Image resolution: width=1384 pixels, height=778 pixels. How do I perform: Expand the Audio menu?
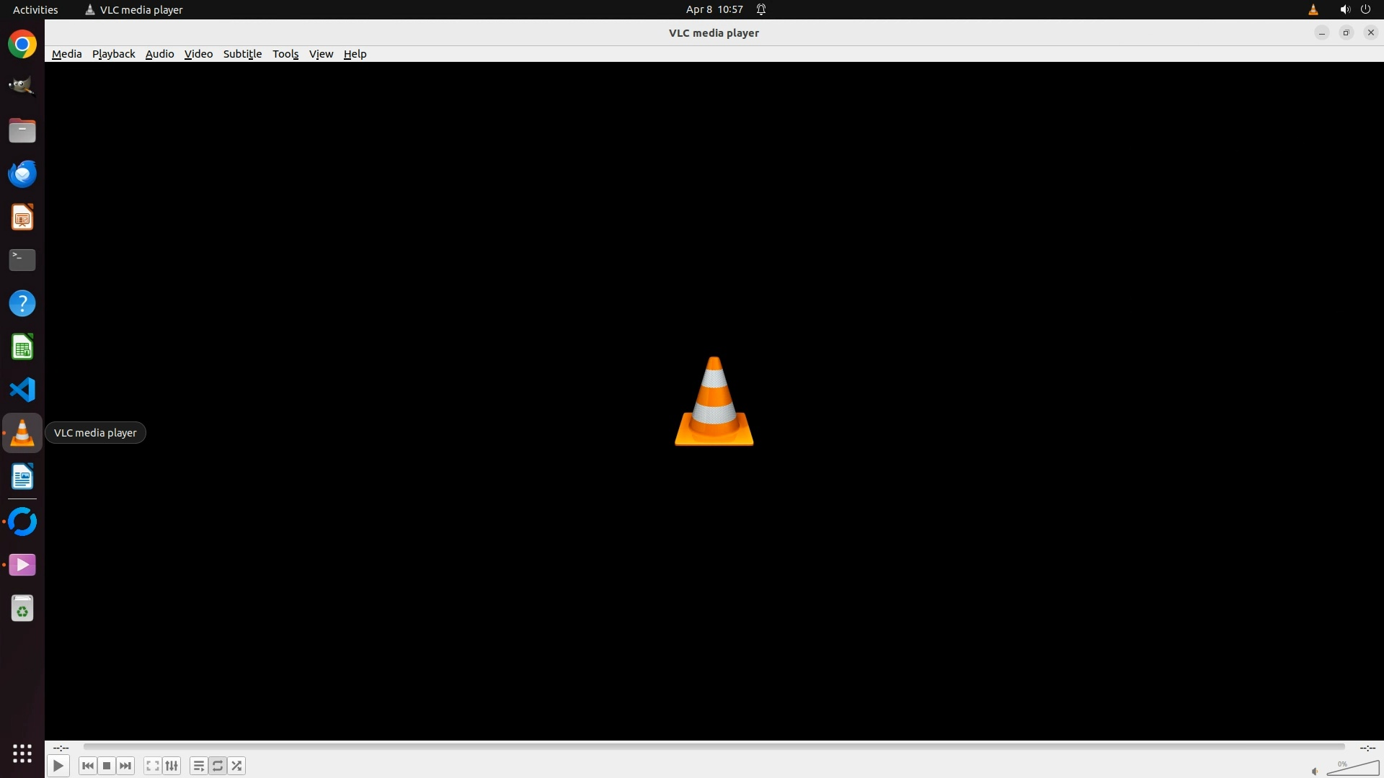[159, 54]
